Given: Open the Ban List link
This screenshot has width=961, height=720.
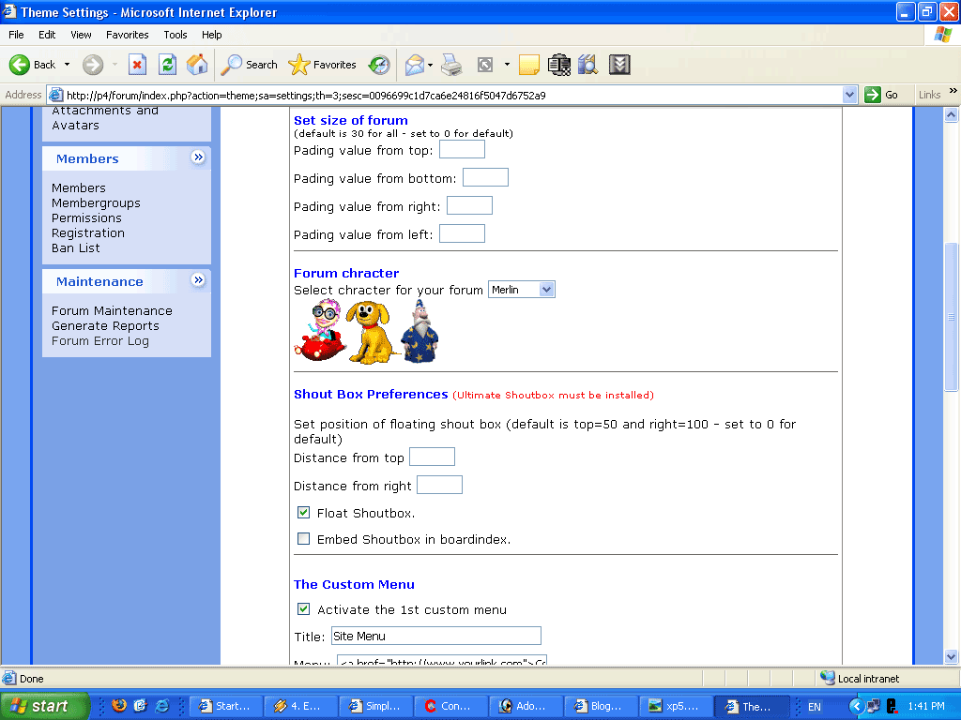Looking at the screenshot, I should (x=76, y=247).
